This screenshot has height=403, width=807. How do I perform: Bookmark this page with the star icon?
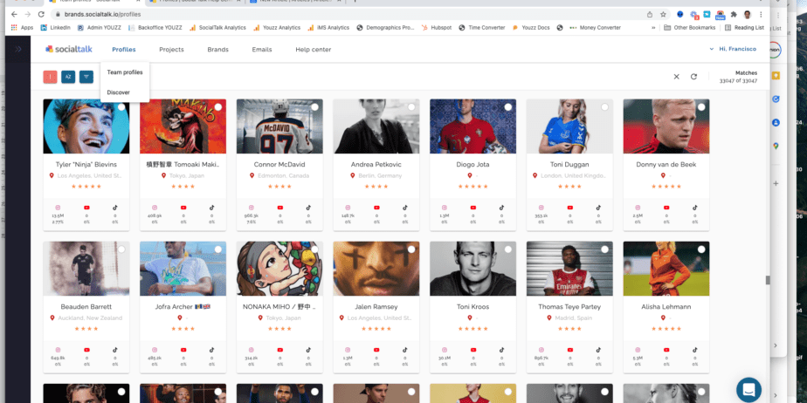[664, 14]
